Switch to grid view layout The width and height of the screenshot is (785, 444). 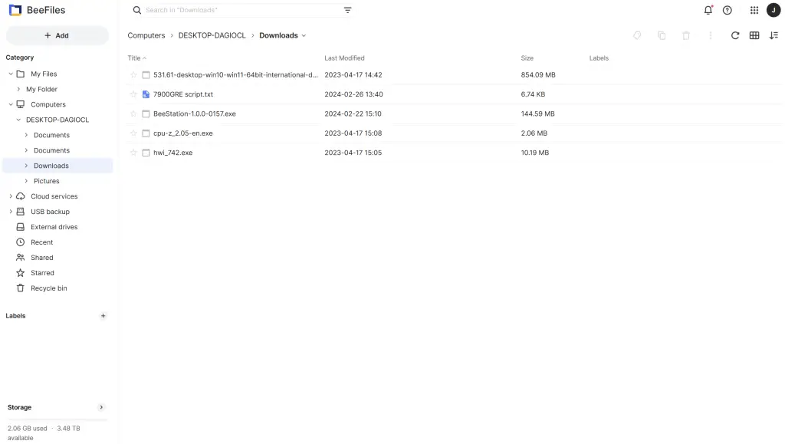pos(754,35)
